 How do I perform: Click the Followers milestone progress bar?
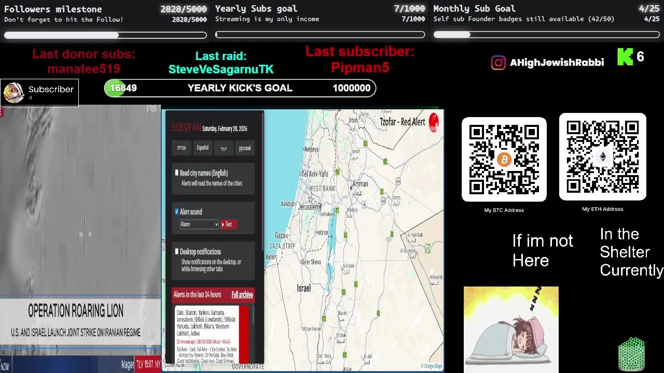click(105, 35)
